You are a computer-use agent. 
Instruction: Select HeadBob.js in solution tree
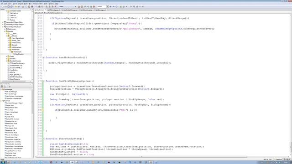point(14,70)
